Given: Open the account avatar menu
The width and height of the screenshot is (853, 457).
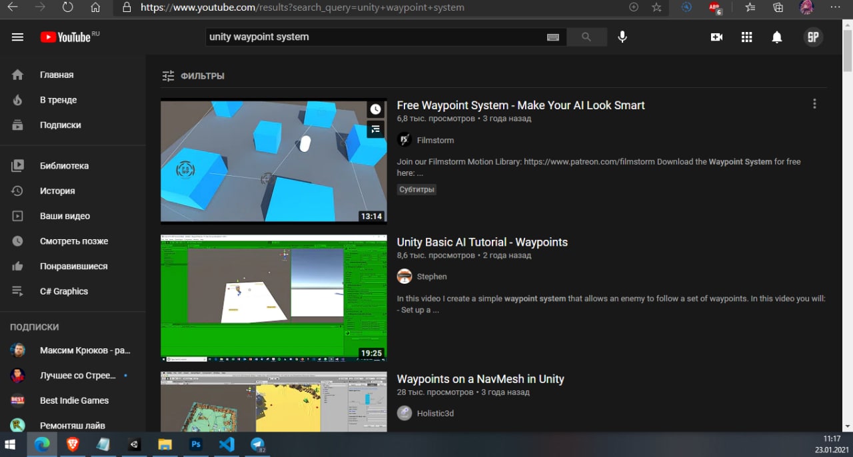Looking at the screenshot, I should 813,37.
